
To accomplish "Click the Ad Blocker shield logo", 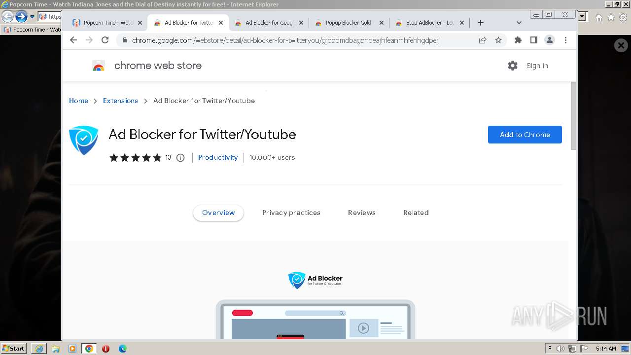I will pos(84,140).
